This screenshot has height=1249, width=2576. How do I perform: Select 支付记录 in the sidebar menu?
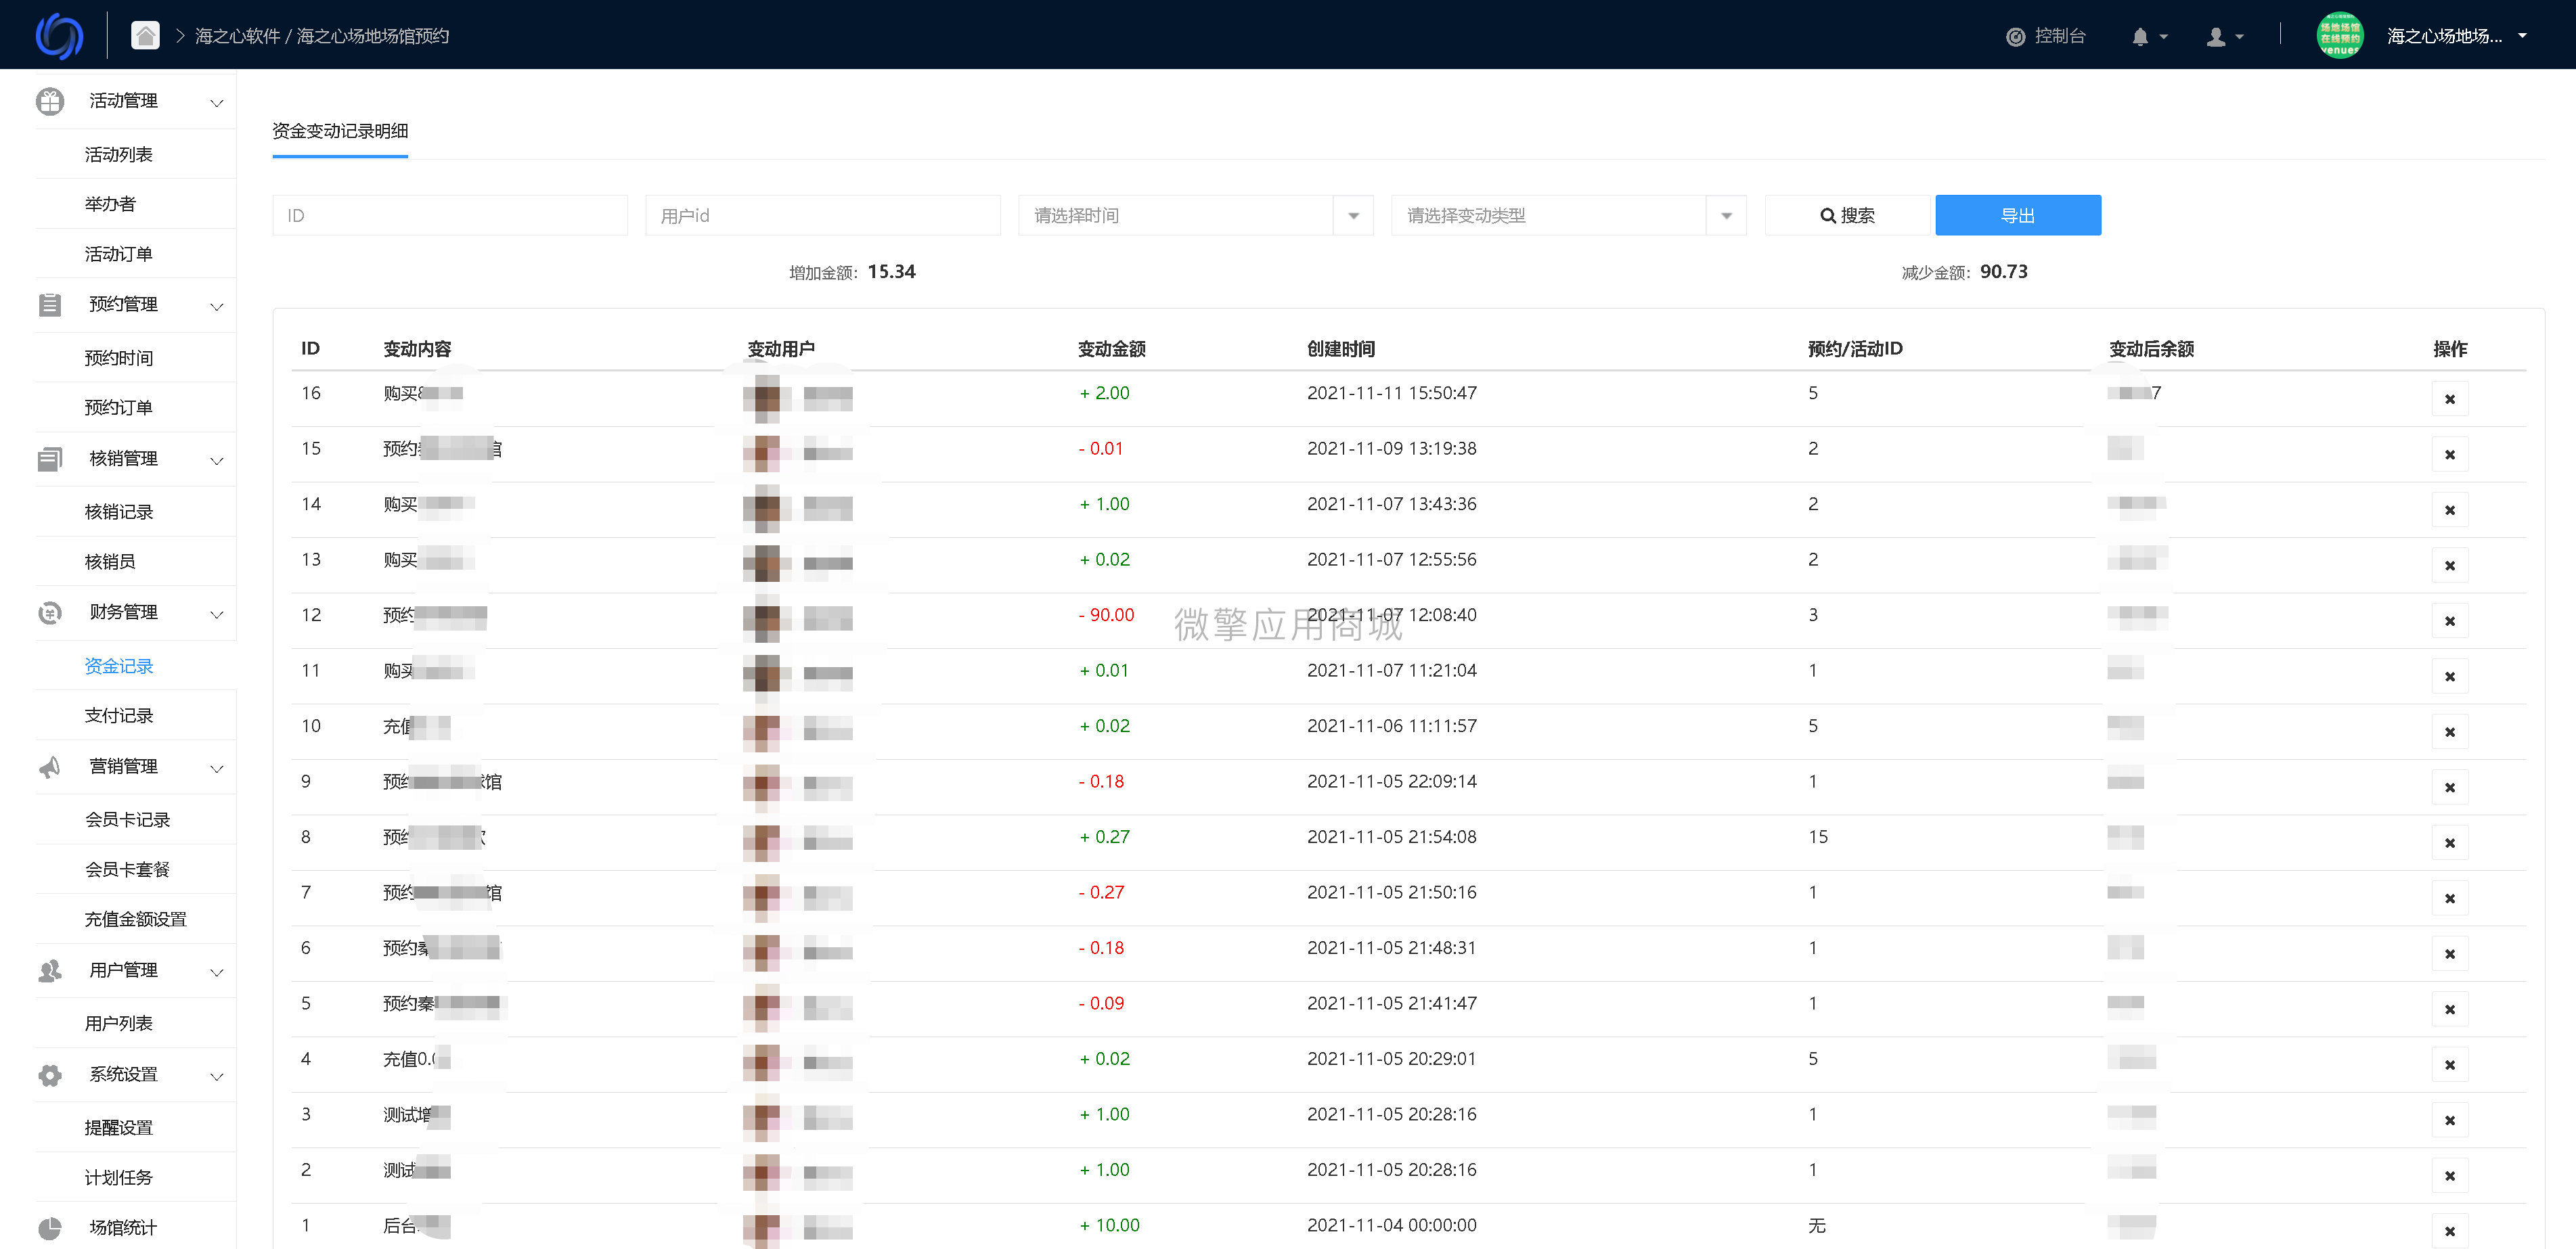click(119, 714)
